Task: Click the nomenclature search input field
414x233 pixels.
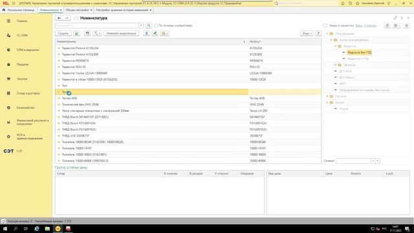Action: (97, 26)
